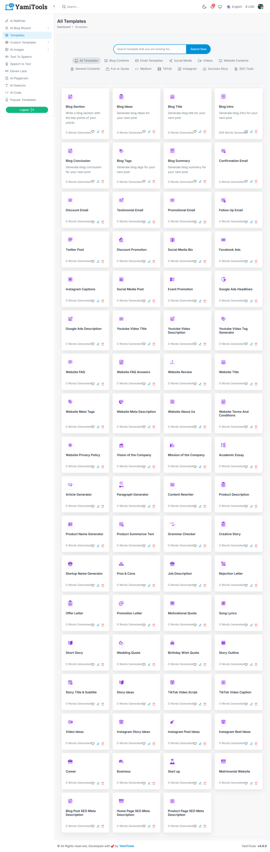Screen dimensions: 270x852
Task: Click the Google Ads Headlines icon
Action: point(223,280)
